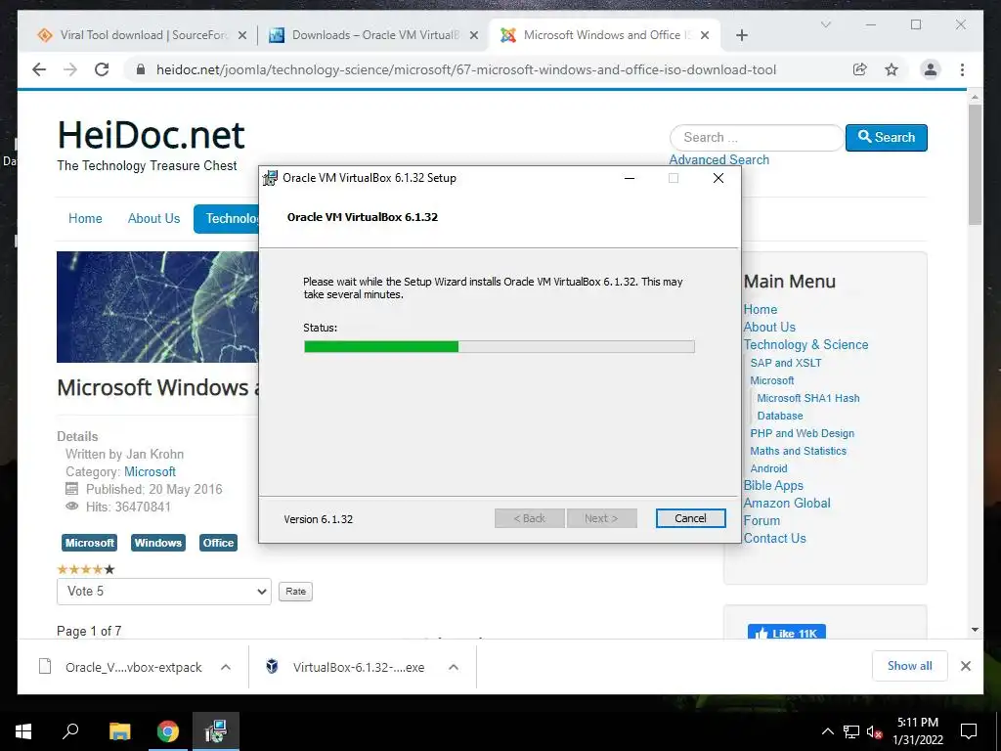This screenshot has height=751, width=1001.
Task: Open the Chrome profile avatar icon
Action: pos(931,69)
